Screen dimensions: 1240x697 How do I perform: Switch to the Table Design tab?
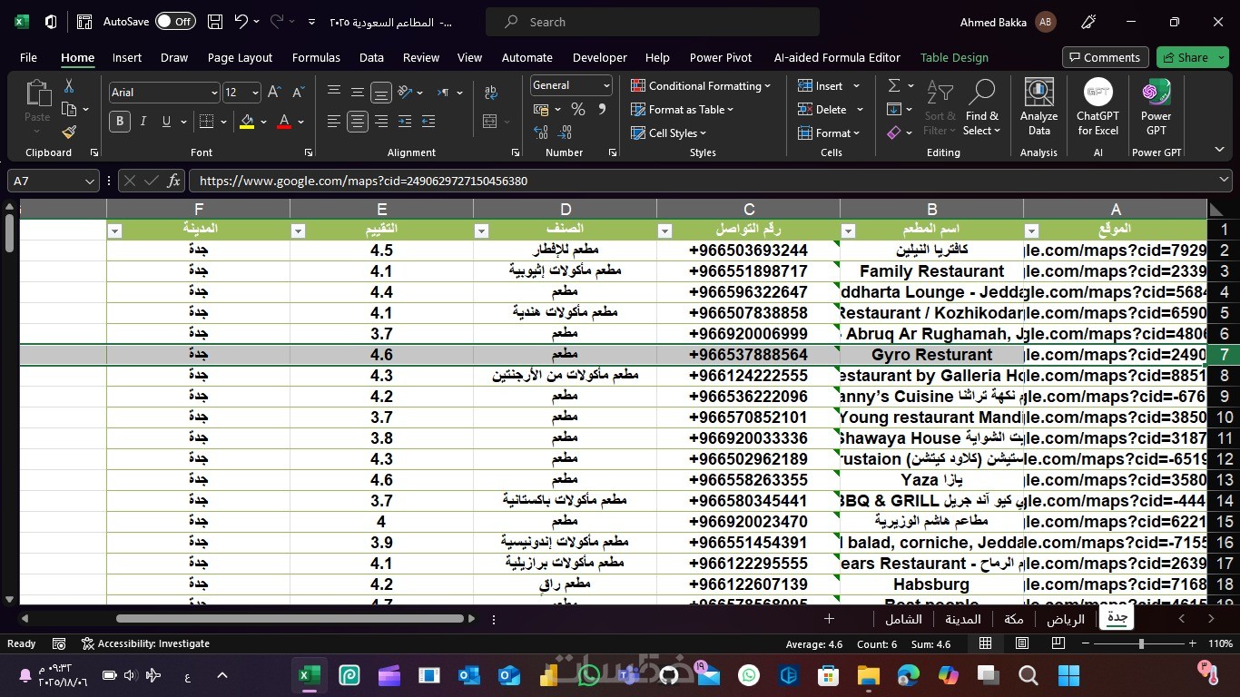click(954, 57)
